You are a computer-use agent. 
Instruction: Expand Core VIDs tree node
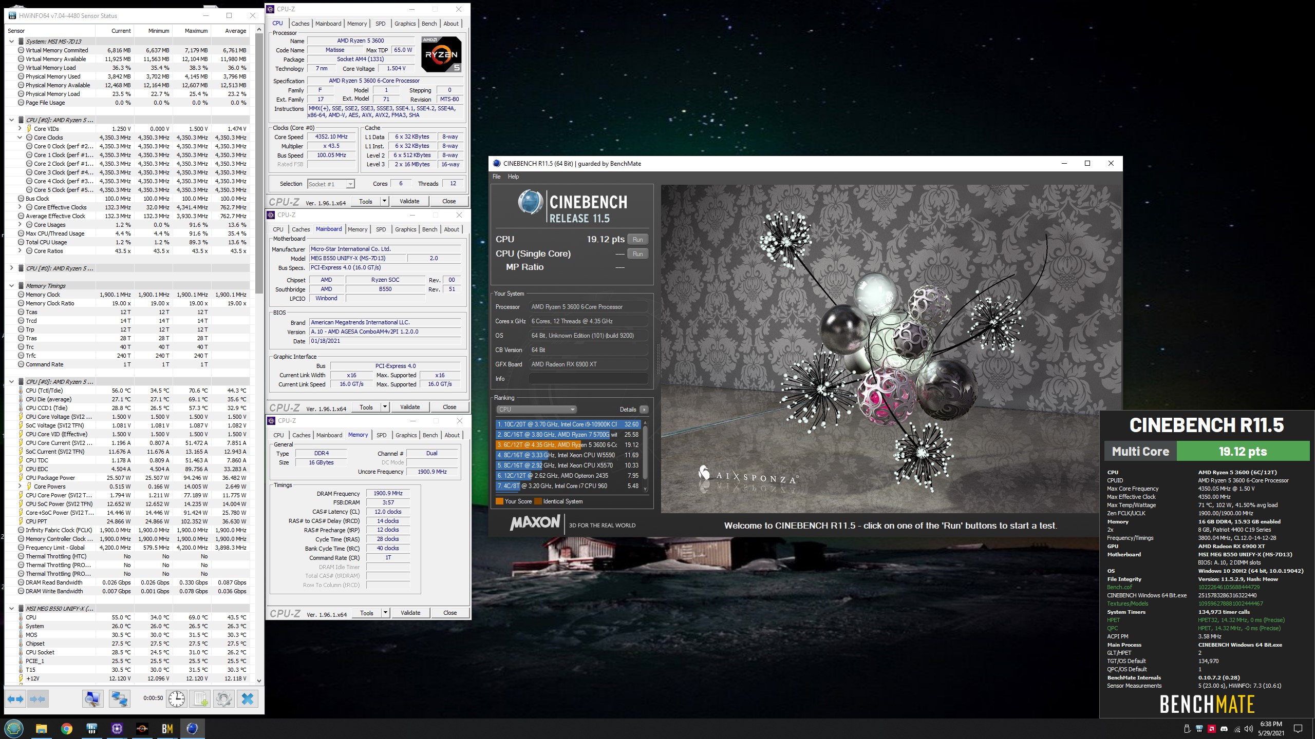[20, 129]
